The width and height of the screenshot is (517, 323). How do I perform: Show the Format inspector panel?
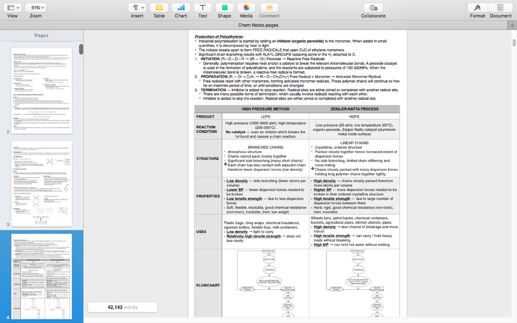pos(477,8)
